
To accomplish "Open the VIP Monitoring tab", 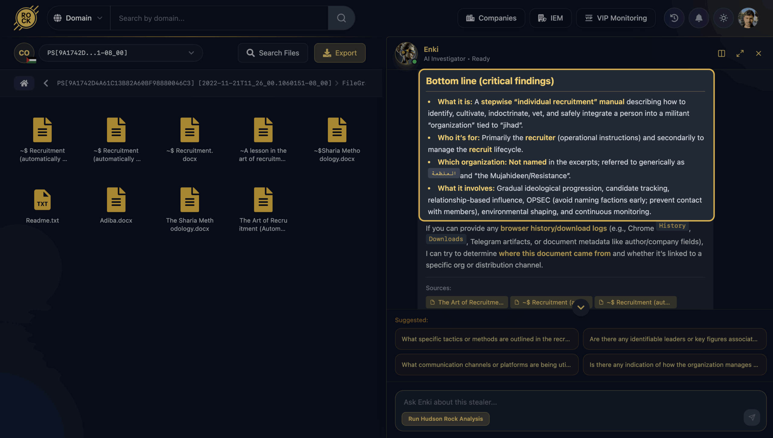I will tap(616, 18).
